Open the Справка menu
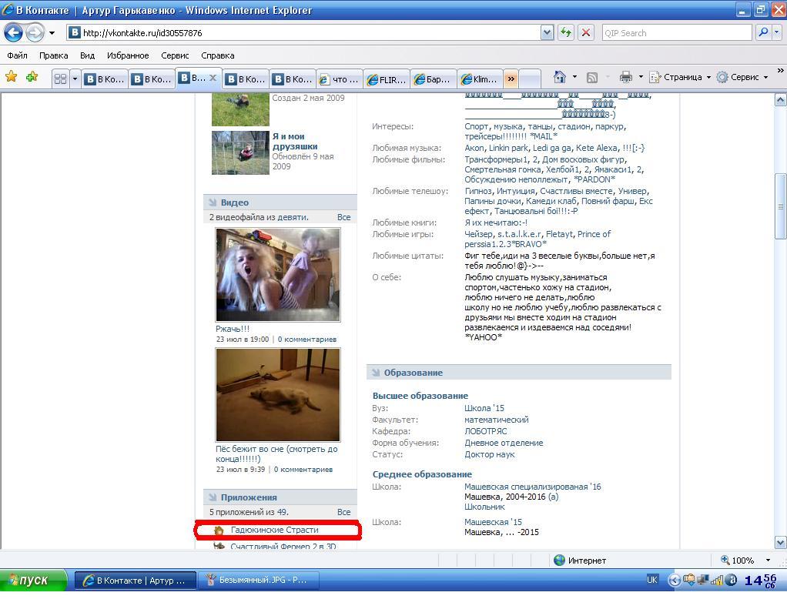The width and height of the screenshot is (787, 599). pos(217,55)
